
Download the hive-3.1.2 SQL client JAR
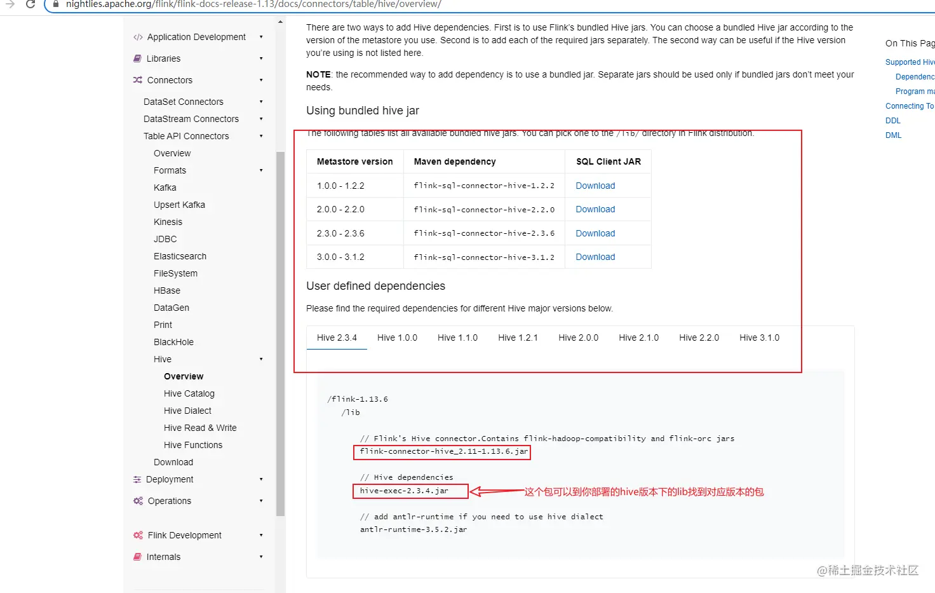595,257
